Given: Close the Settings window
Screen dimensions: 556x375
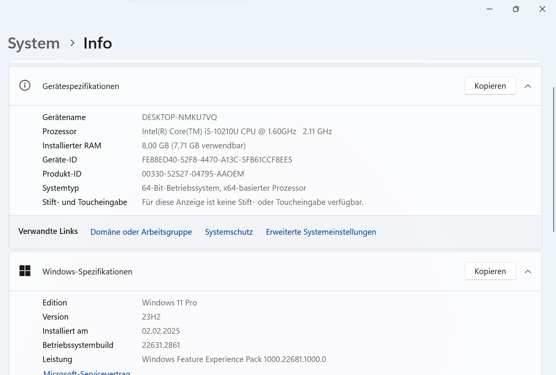Looking at the screenshot, I should [542, 9].
